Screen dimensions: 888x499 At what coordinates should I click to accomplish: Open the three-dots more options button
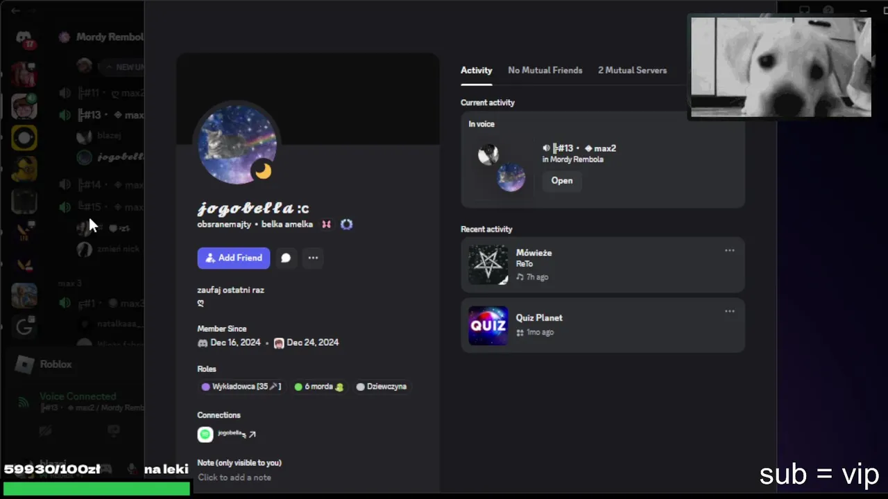tap(313, 258)
